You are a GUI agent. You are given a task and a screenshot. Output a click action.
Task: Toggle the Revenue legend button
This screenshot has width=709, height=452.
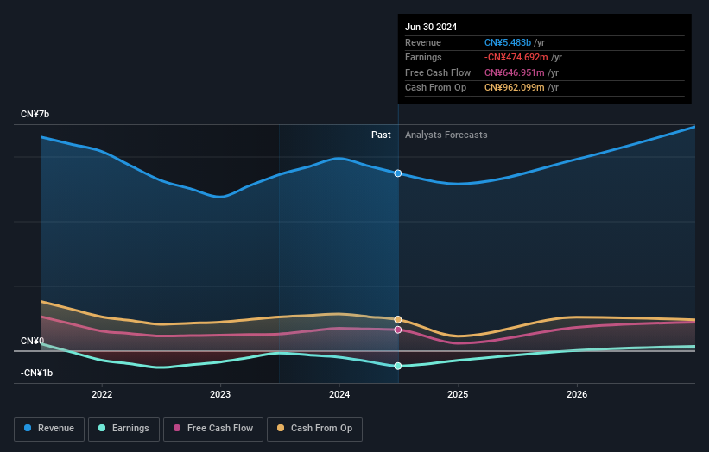click(49, 429)
